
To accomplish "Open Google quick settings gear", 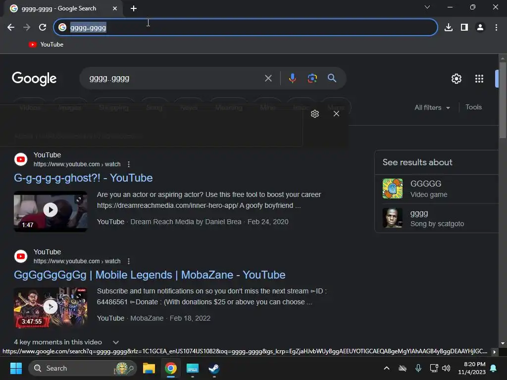I will point(456,79).
